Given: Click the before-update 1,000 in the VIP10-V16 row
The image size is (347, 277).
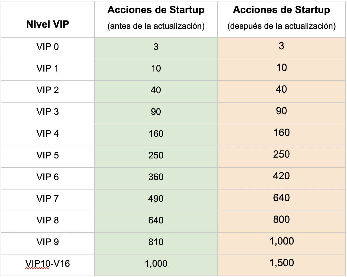Looking at the screenshot, I should click(156, 264).
